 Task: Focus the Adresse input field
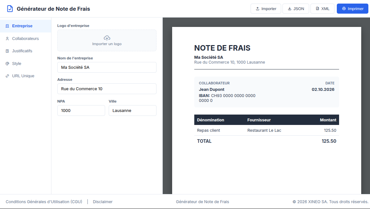click(x=107, y=89)
